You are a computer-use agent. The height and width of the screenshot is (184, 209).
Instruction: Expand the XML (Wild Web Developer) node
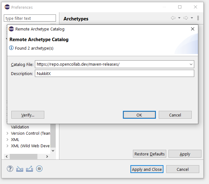[8, 146]
